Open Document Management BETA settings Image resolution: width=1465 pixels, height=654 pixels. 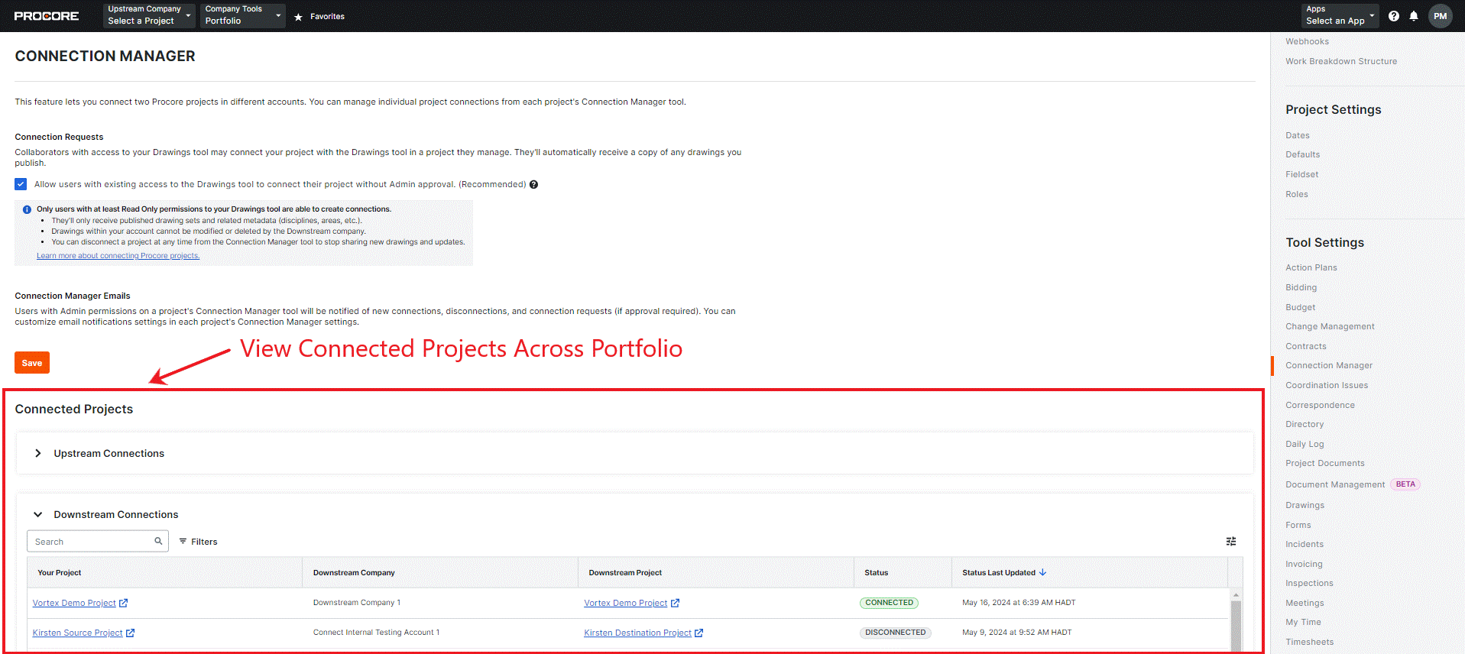(x=1334, y=484)
